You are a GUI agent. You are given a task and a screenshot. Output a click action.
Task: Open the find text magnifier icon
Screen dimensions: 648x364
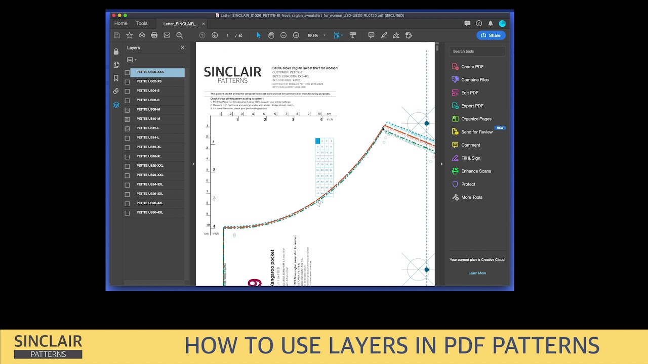pyautogui.click(x=180, y=35)
